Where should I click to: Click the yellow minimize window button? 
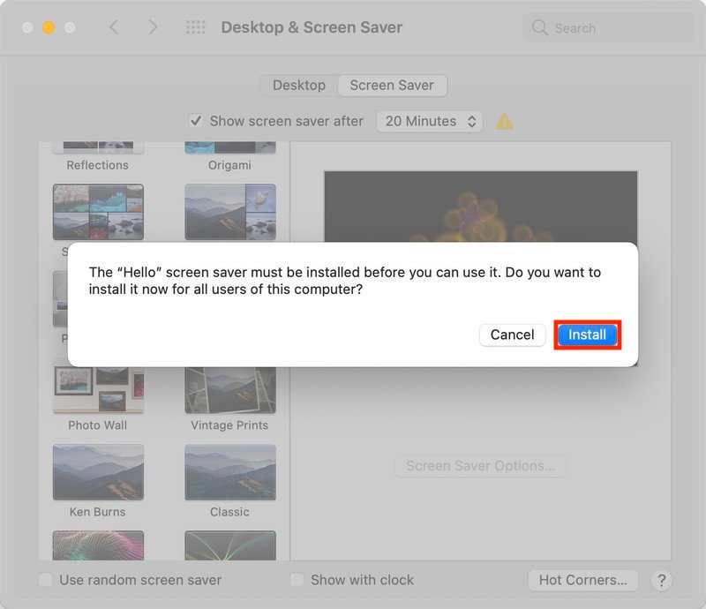pyautogui.click(x=49, y=28)
